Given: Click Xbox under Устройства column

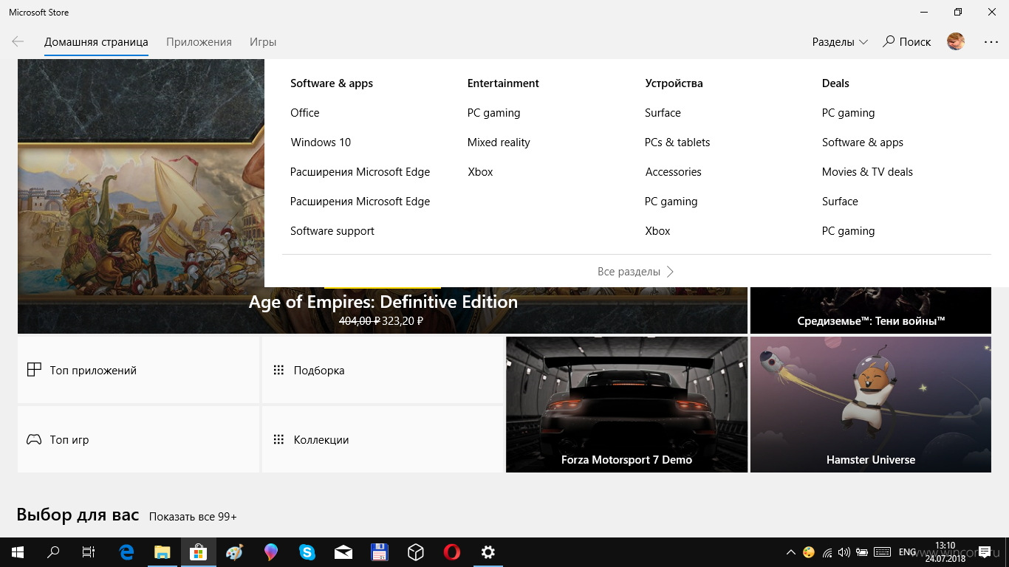Looking at the screenshot, I should (657, 231).
